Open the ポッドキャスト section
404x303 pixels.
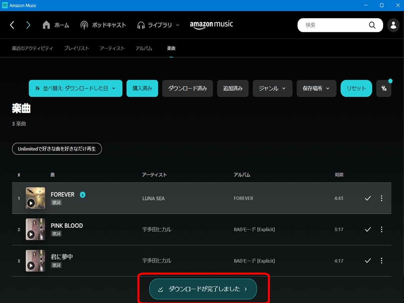pos(103,25)
